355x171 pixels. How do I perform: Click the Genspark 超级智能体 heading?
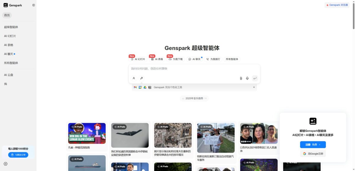192,48
